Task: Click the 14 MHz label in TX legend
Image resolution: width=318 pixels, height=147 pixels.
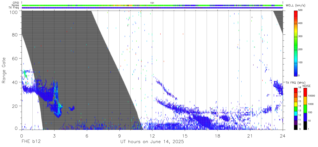Action: point(300,106)
